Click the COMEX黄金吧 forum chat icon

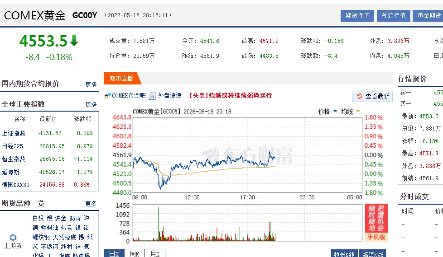[108, 96]
